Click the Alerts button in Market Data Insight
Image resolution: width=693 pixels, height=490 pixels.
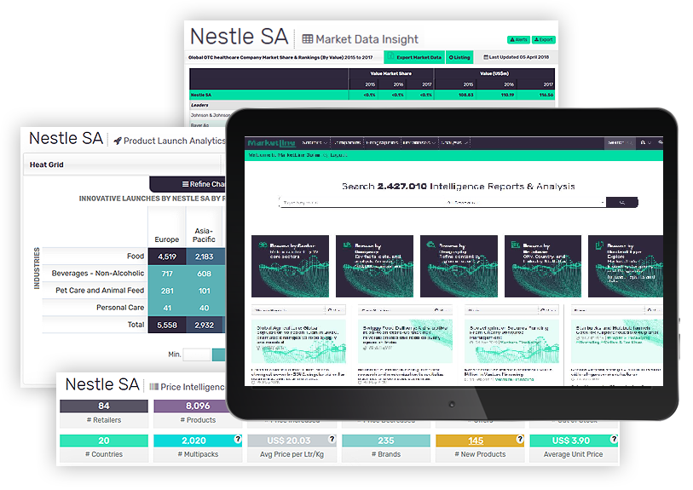[518, 39]
